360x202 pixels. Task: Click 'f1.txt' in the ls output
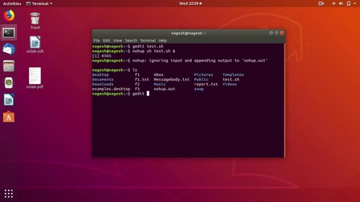[142, 80]
